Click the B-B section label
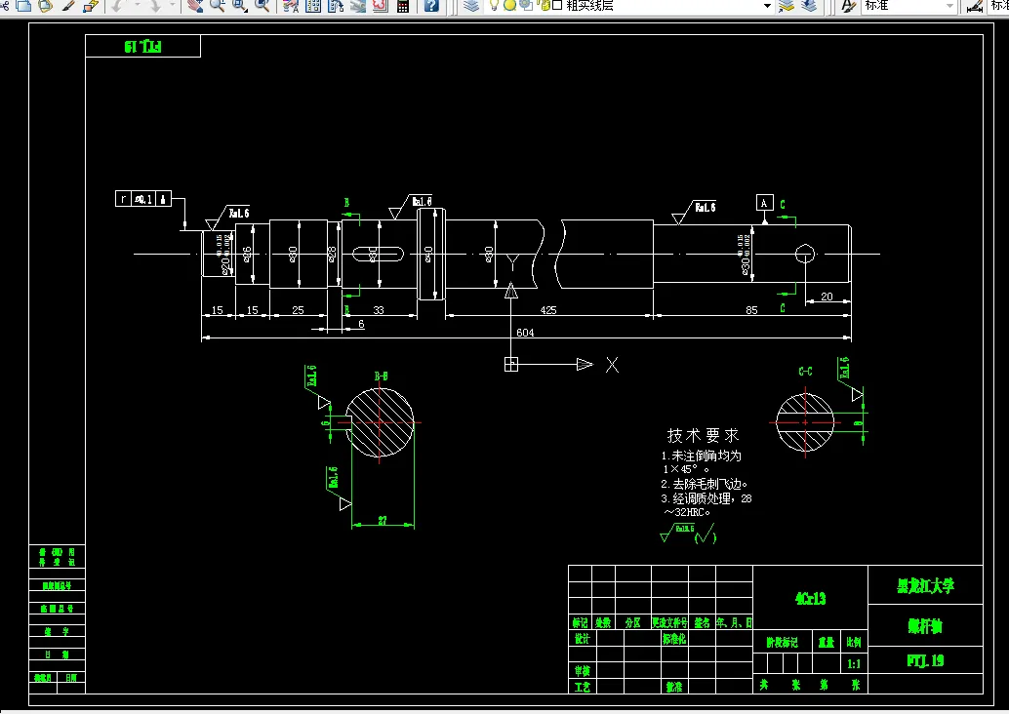The height and width of the screenshot is (714, 1009). (381, 377)
